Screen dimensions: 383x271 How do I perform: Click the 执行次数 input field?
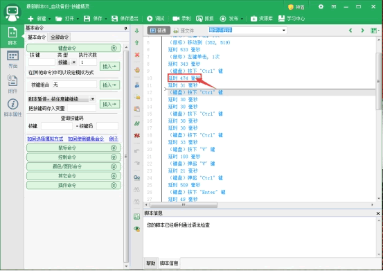pyautogui.click(x=88, y=62)
